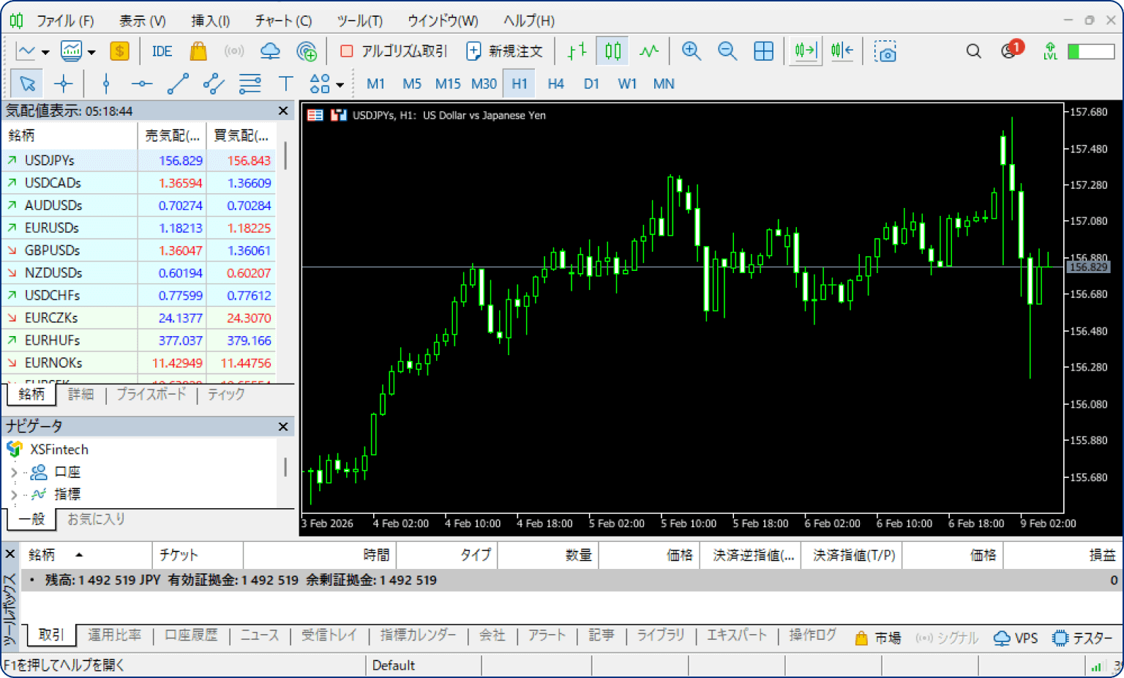Image resolution: width=1124 pixels, height=678 pixels.
Task: Open the tile windows grid icon
Action: (x=763, y=51)
